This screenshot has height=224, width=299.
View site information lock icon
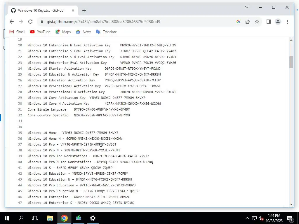pos(42,22)
